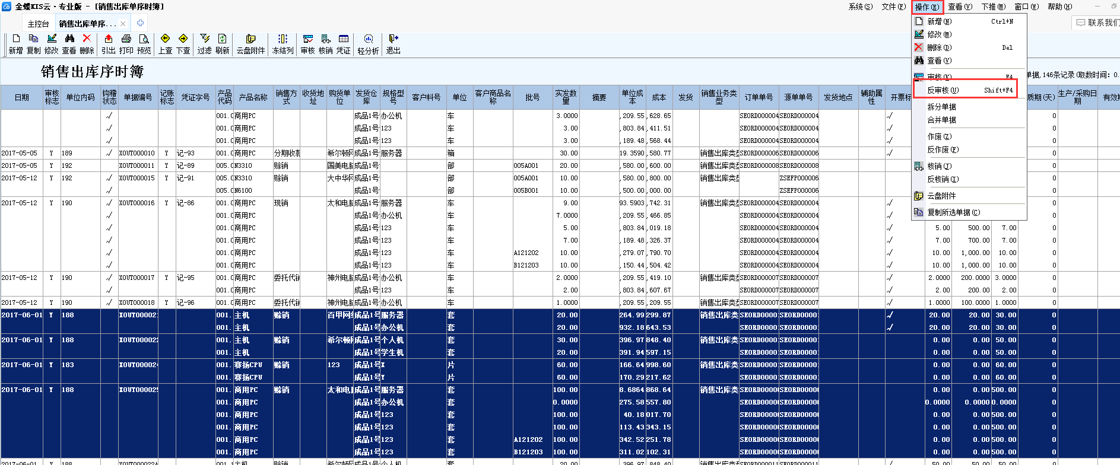Open the 窗口(W) menu

tap(1026, 7)
